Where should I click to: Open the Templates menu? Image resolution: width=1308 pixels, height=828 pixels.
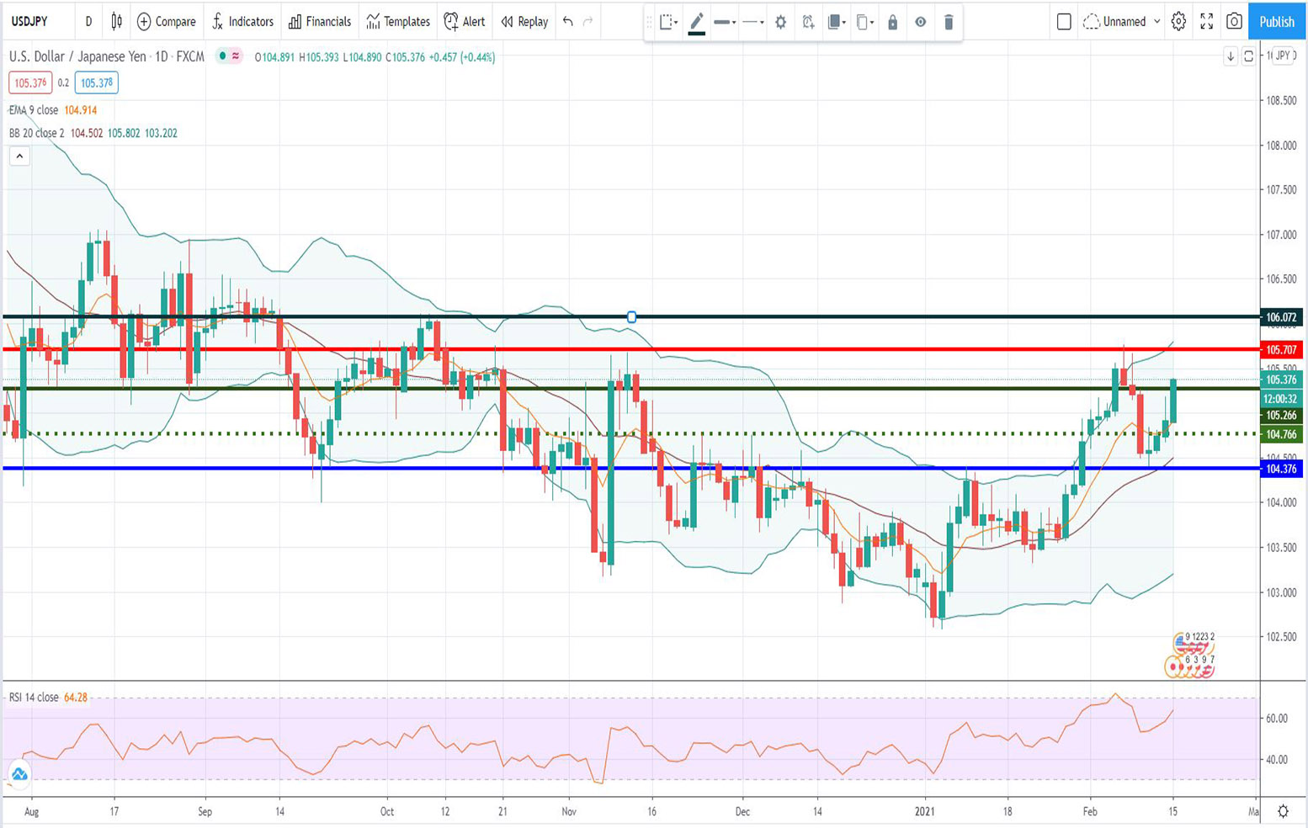pos(397,22)
